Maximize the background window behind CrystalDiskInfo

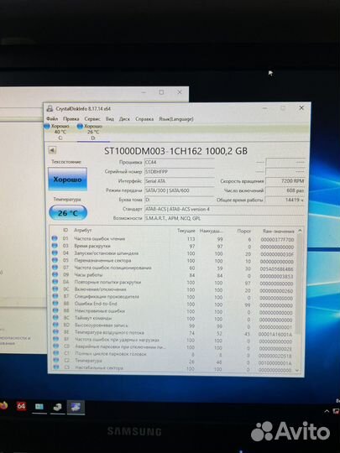[x=161, y=92]
